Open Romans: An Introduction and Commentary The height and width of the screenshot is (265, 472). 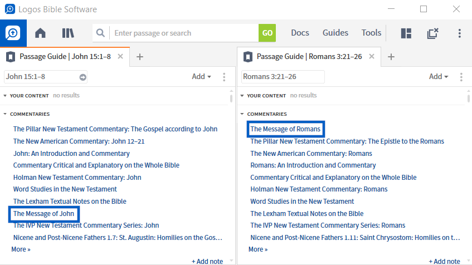pos(313,165)
